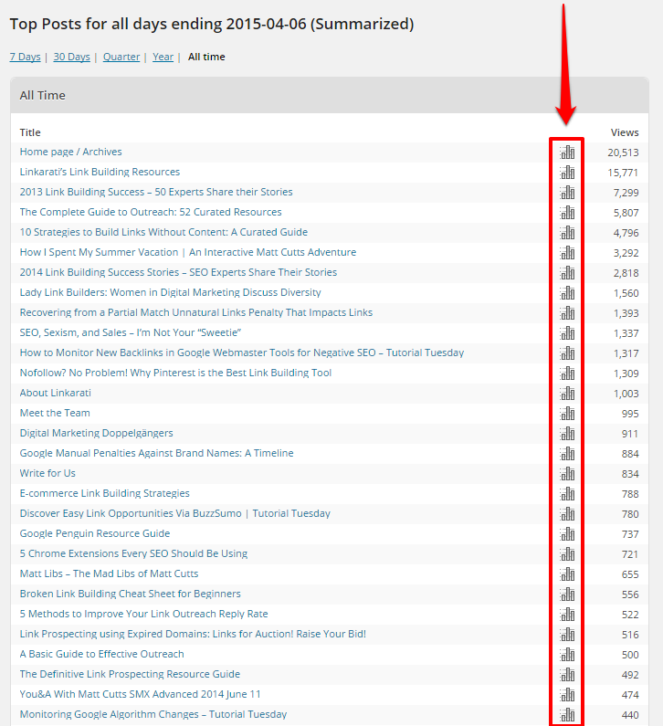View stats chart icon for About Linkarati
Viewport: 663px width, 726px height.
point(567,394)
